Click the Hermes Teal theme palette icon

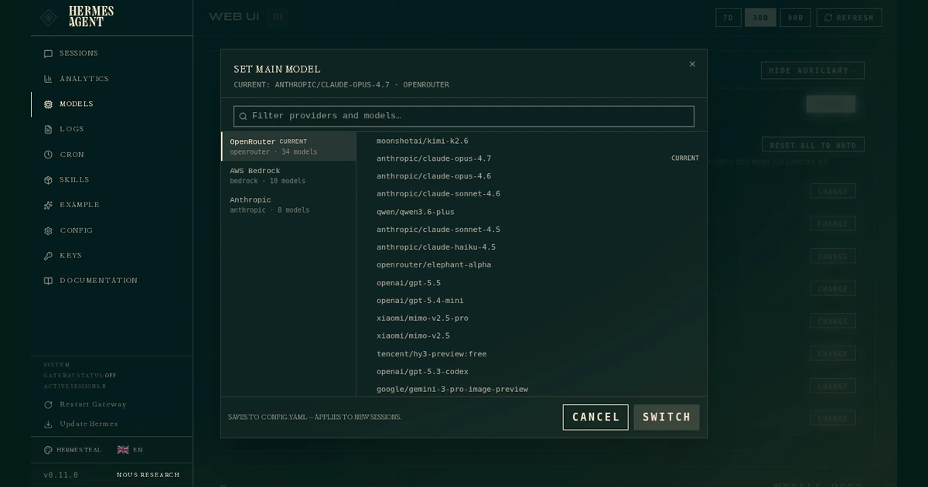[x=48, y=450]
